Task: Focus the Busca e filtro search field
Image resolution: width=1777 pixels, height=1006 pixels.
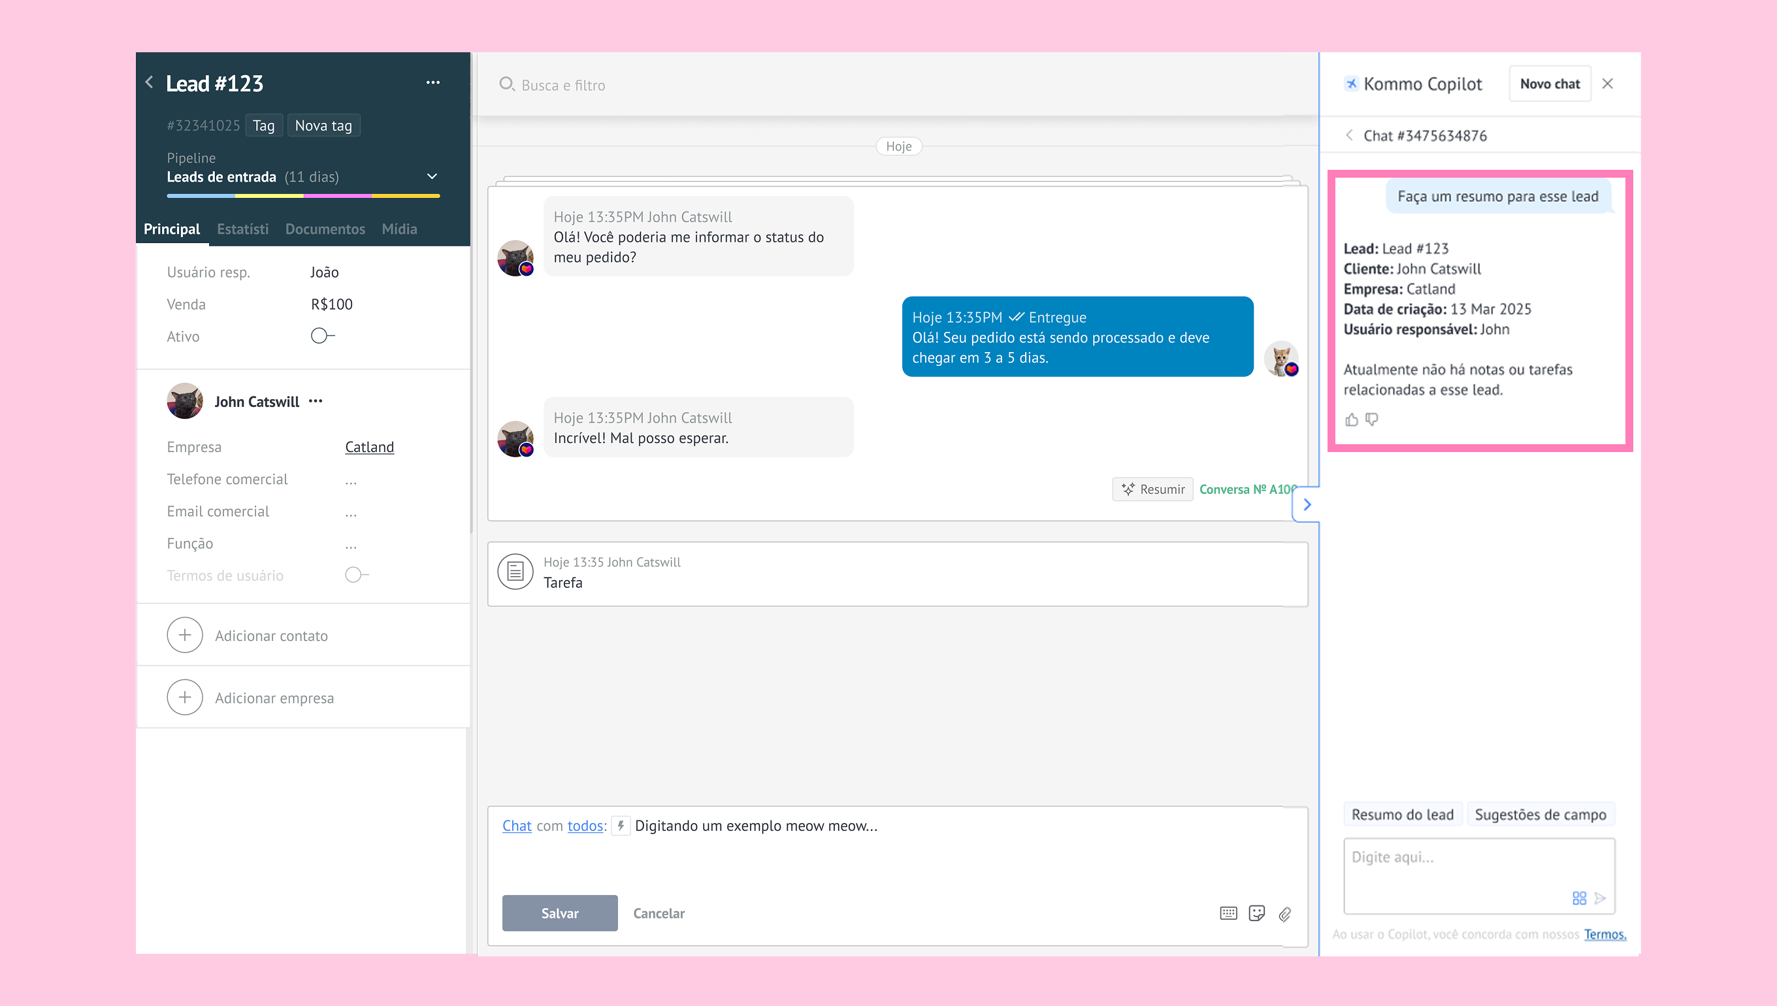Action: pos(897,84)
